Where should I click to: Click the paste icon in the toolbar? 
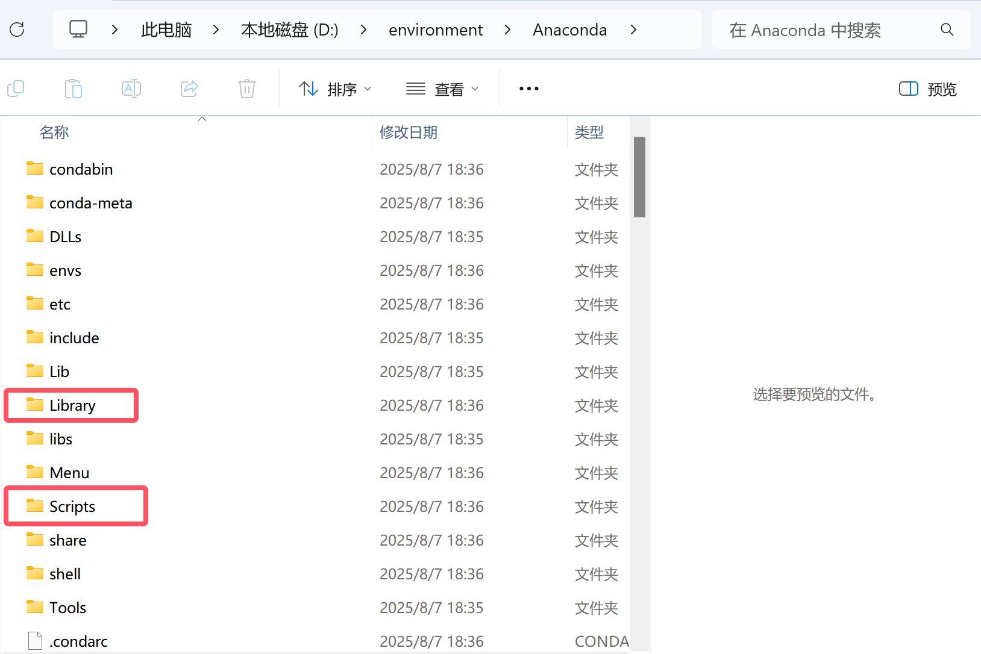pyautogui.click(x=74, y=89)
